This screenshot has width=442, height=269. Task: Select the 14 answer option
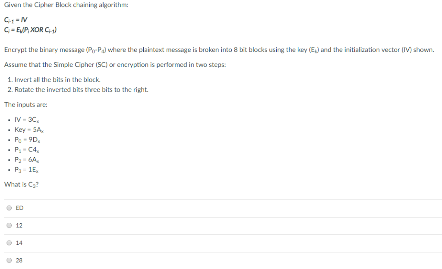9,243
